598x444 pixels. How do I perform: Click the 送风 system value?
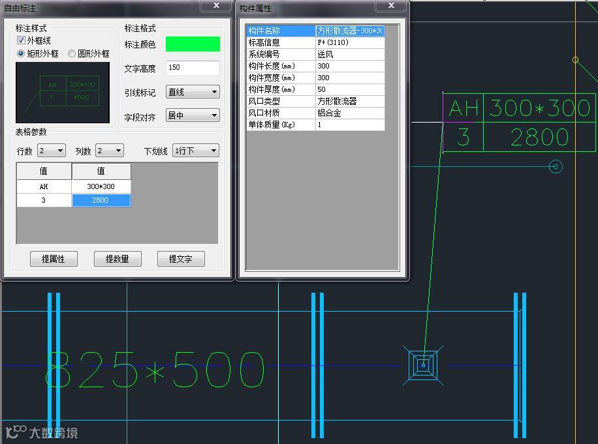click(x=350, y=55)
